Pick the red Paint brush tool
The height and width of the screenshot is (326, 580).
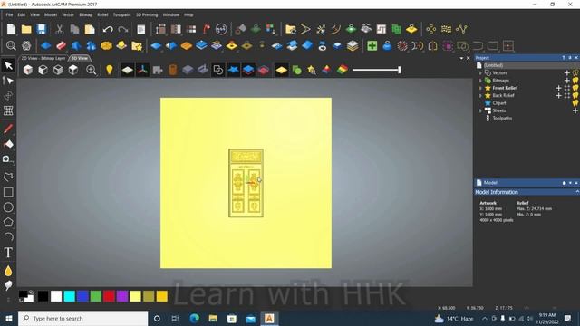8,129
